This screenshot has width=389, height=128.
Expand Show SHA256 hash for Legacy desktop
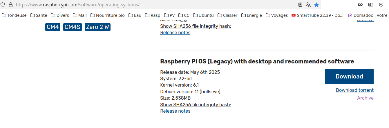[196, 105]
